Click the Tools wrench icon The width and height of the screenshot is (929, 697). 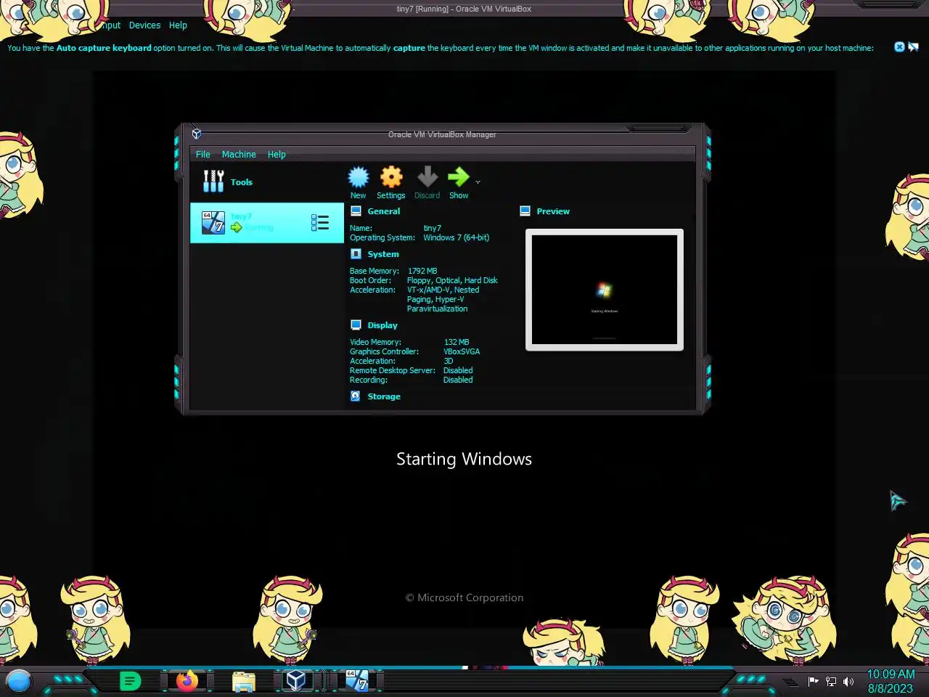(213, 182)
